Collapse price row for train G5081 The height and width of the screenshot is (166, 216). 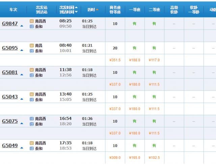point(22,74)
